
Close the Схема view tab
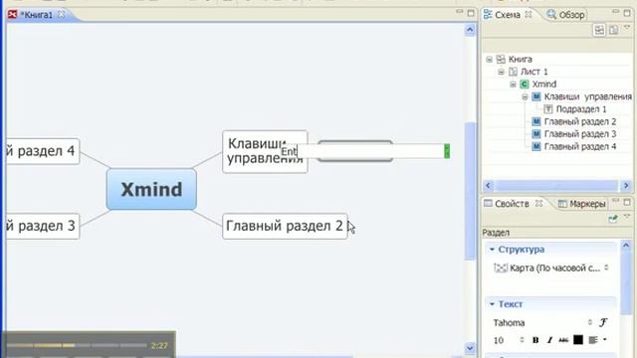[529, 14]
